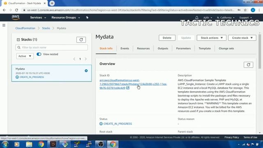Expand the Resource Groups menu
Screen dimensions: 263x148
tap(66, 17)
